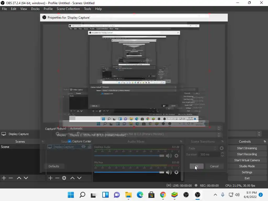268x201 pixels.
Task: Click the Duration 300 ms field
Action: 210,154
